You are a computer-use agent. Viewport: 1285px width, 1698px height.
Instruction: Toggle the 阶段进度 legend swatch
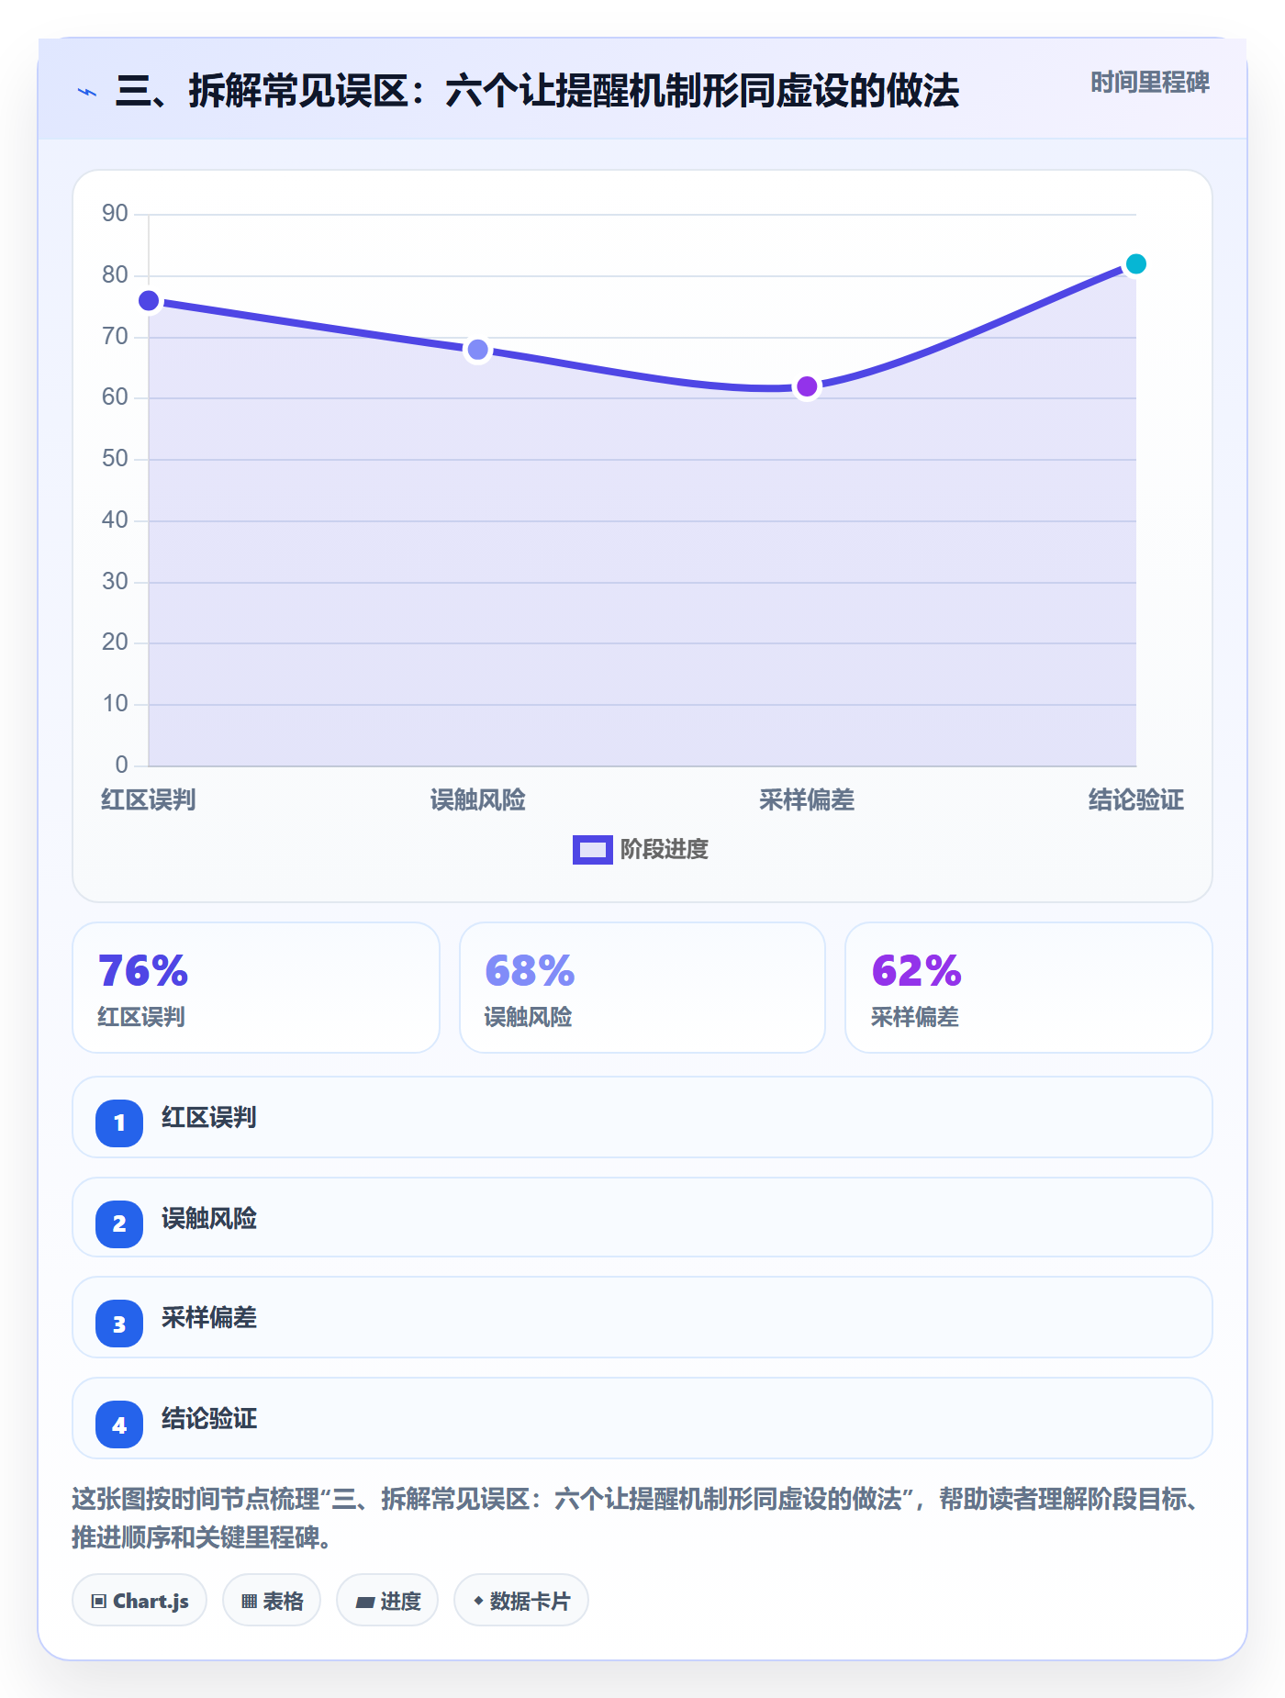tap(592, 850)
